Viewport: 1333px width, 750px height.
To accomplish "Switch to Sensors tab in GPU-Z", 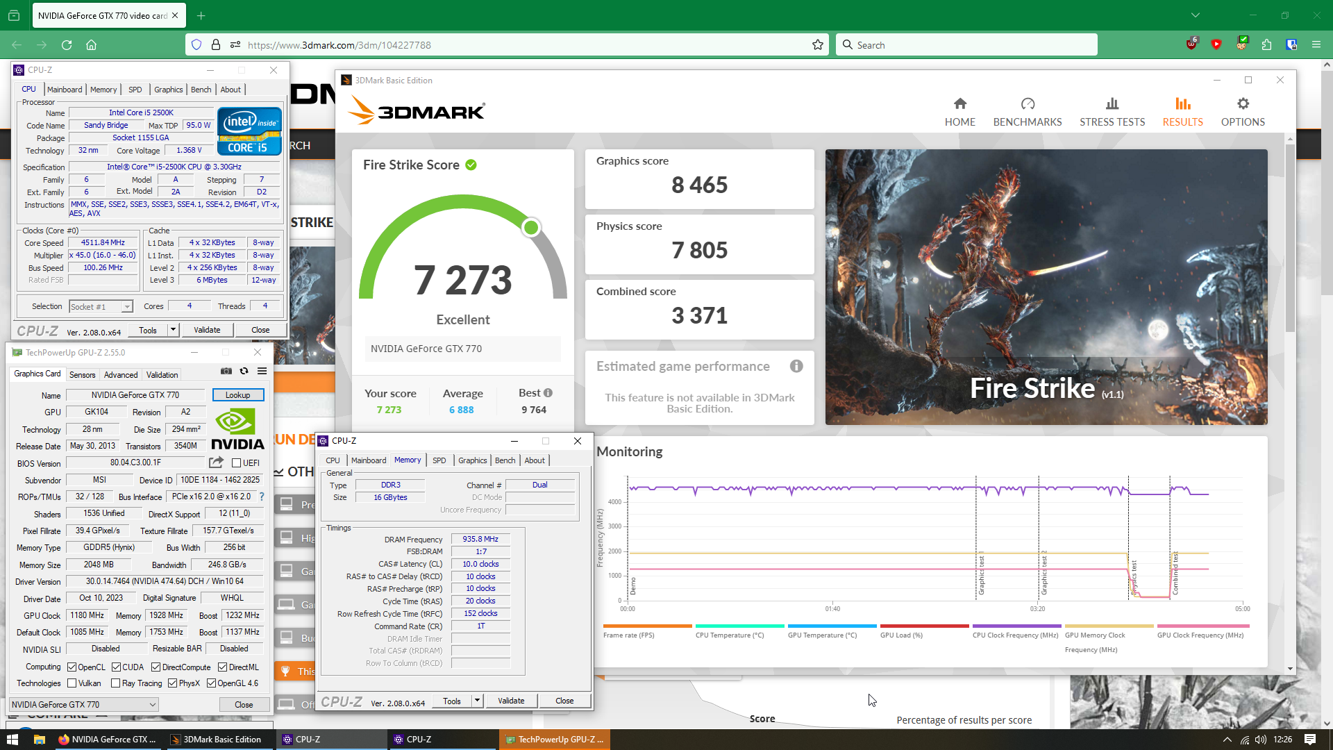I will click(82, 375).
